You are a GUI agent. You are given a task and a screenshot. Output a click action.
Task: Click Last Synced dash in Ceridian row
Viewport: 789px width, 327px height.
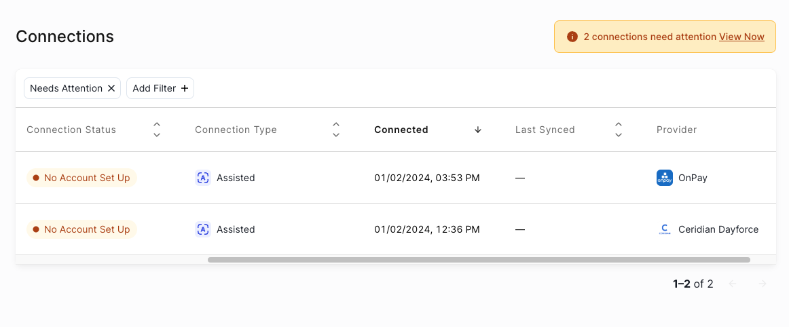pos(520,230)
